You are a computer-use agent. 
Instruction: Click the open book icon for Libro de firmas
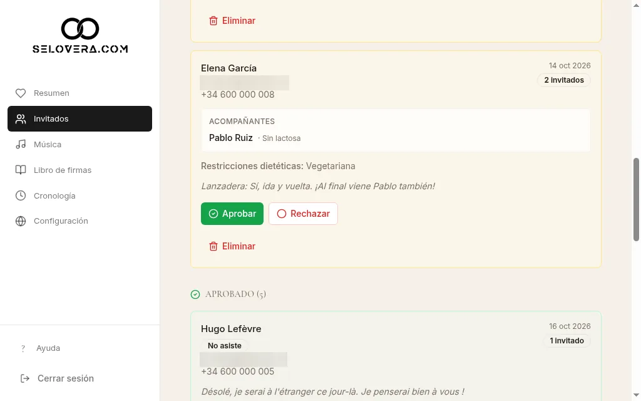pyautogui.click(x=21, y=170)
